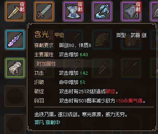Click the red 破绽 effect keyword

pos(111,91)
